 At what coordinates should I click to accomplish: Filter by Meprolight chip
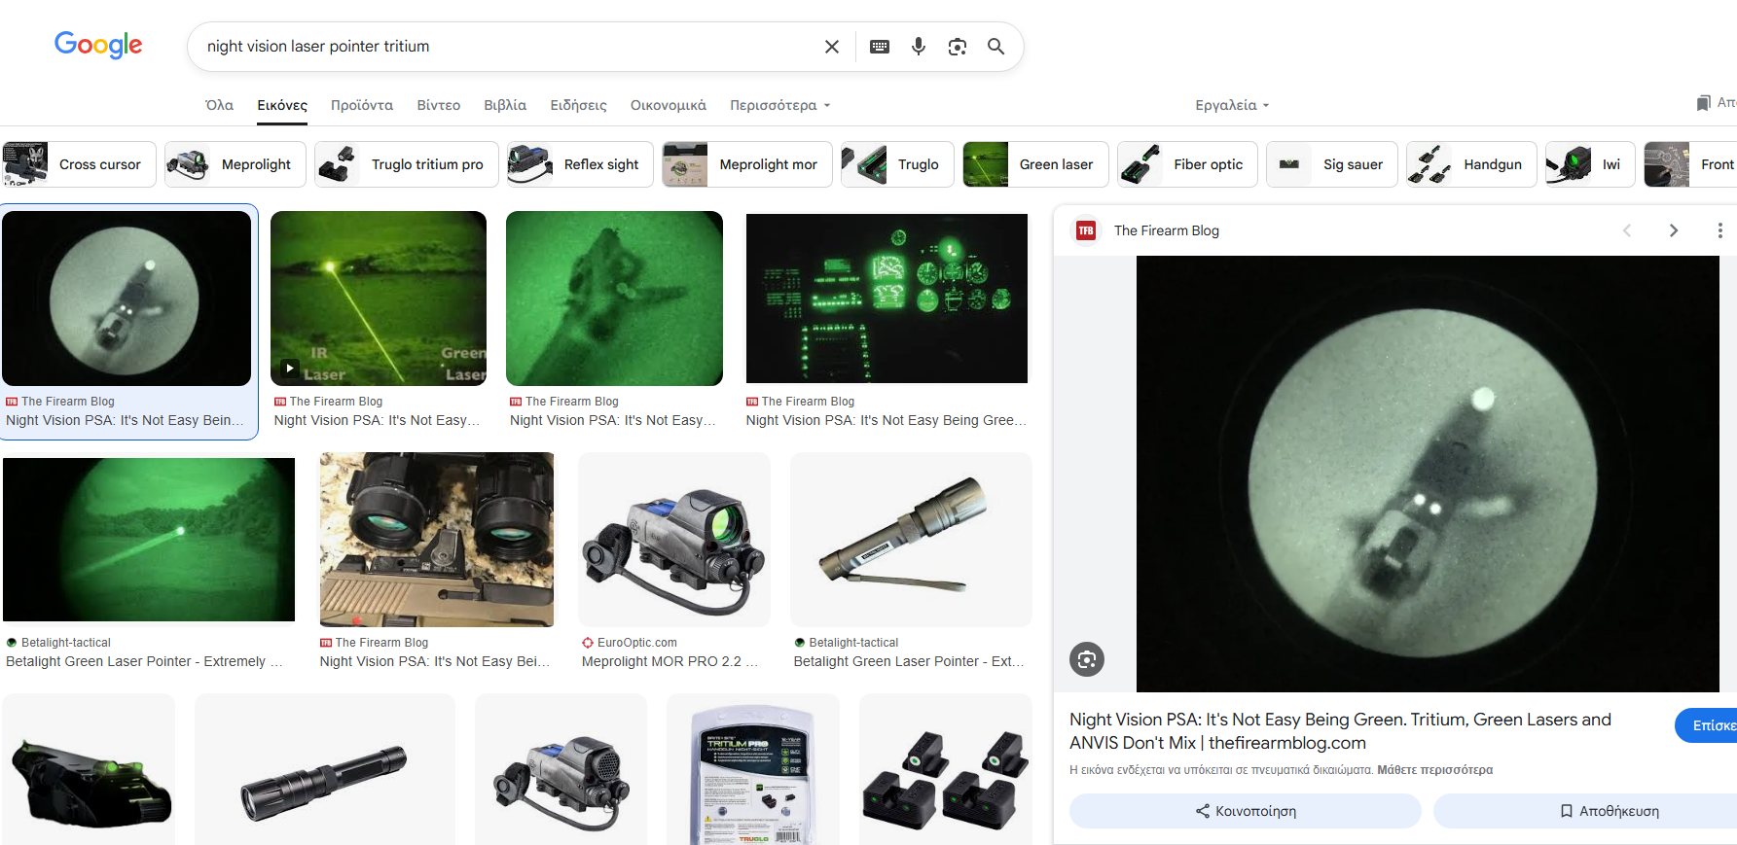click(x=235, y=164)
